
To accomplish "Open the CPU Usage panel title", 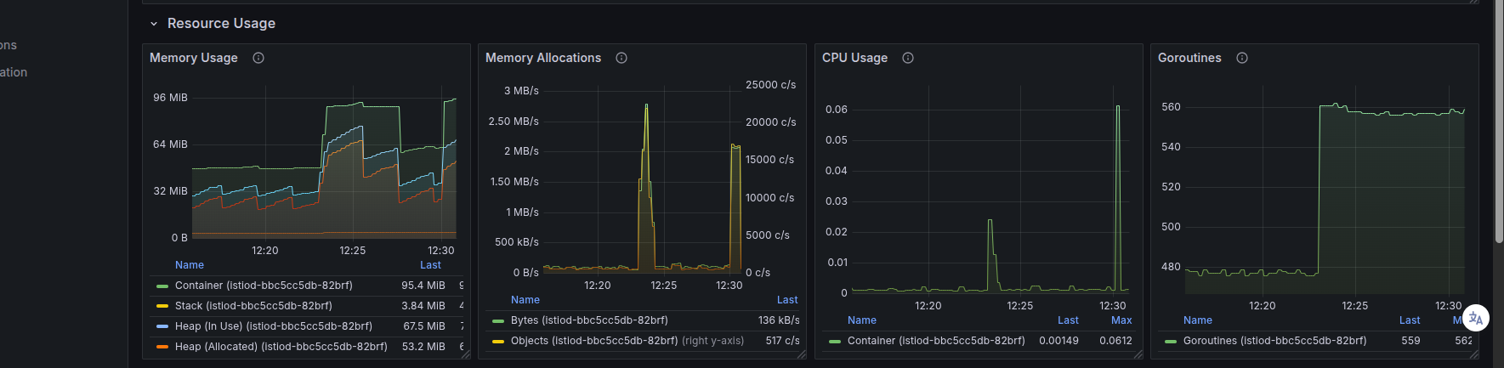I will pyautogui.click(x=854, y=58).
